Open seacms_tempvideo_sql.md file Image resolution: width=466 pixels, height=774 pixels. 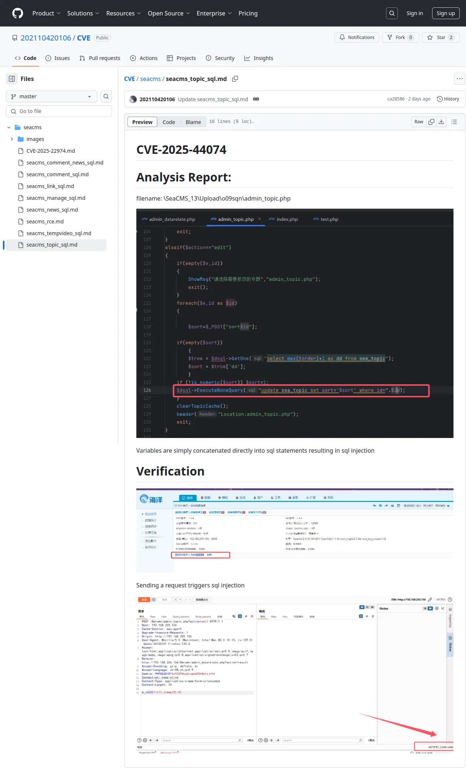pos(59,233)
